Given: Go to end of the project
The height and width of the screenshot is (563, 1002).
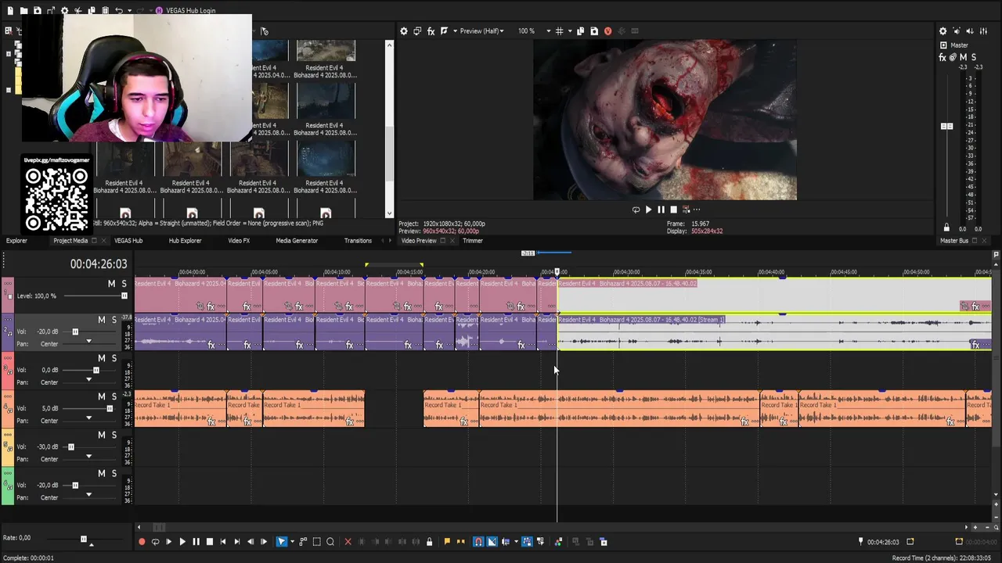Looking at the screenshot, I should pyautogui.click(x=236, y=541).
